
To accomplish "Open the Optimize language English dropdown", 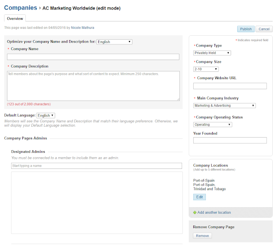I will tap(114, 42).
